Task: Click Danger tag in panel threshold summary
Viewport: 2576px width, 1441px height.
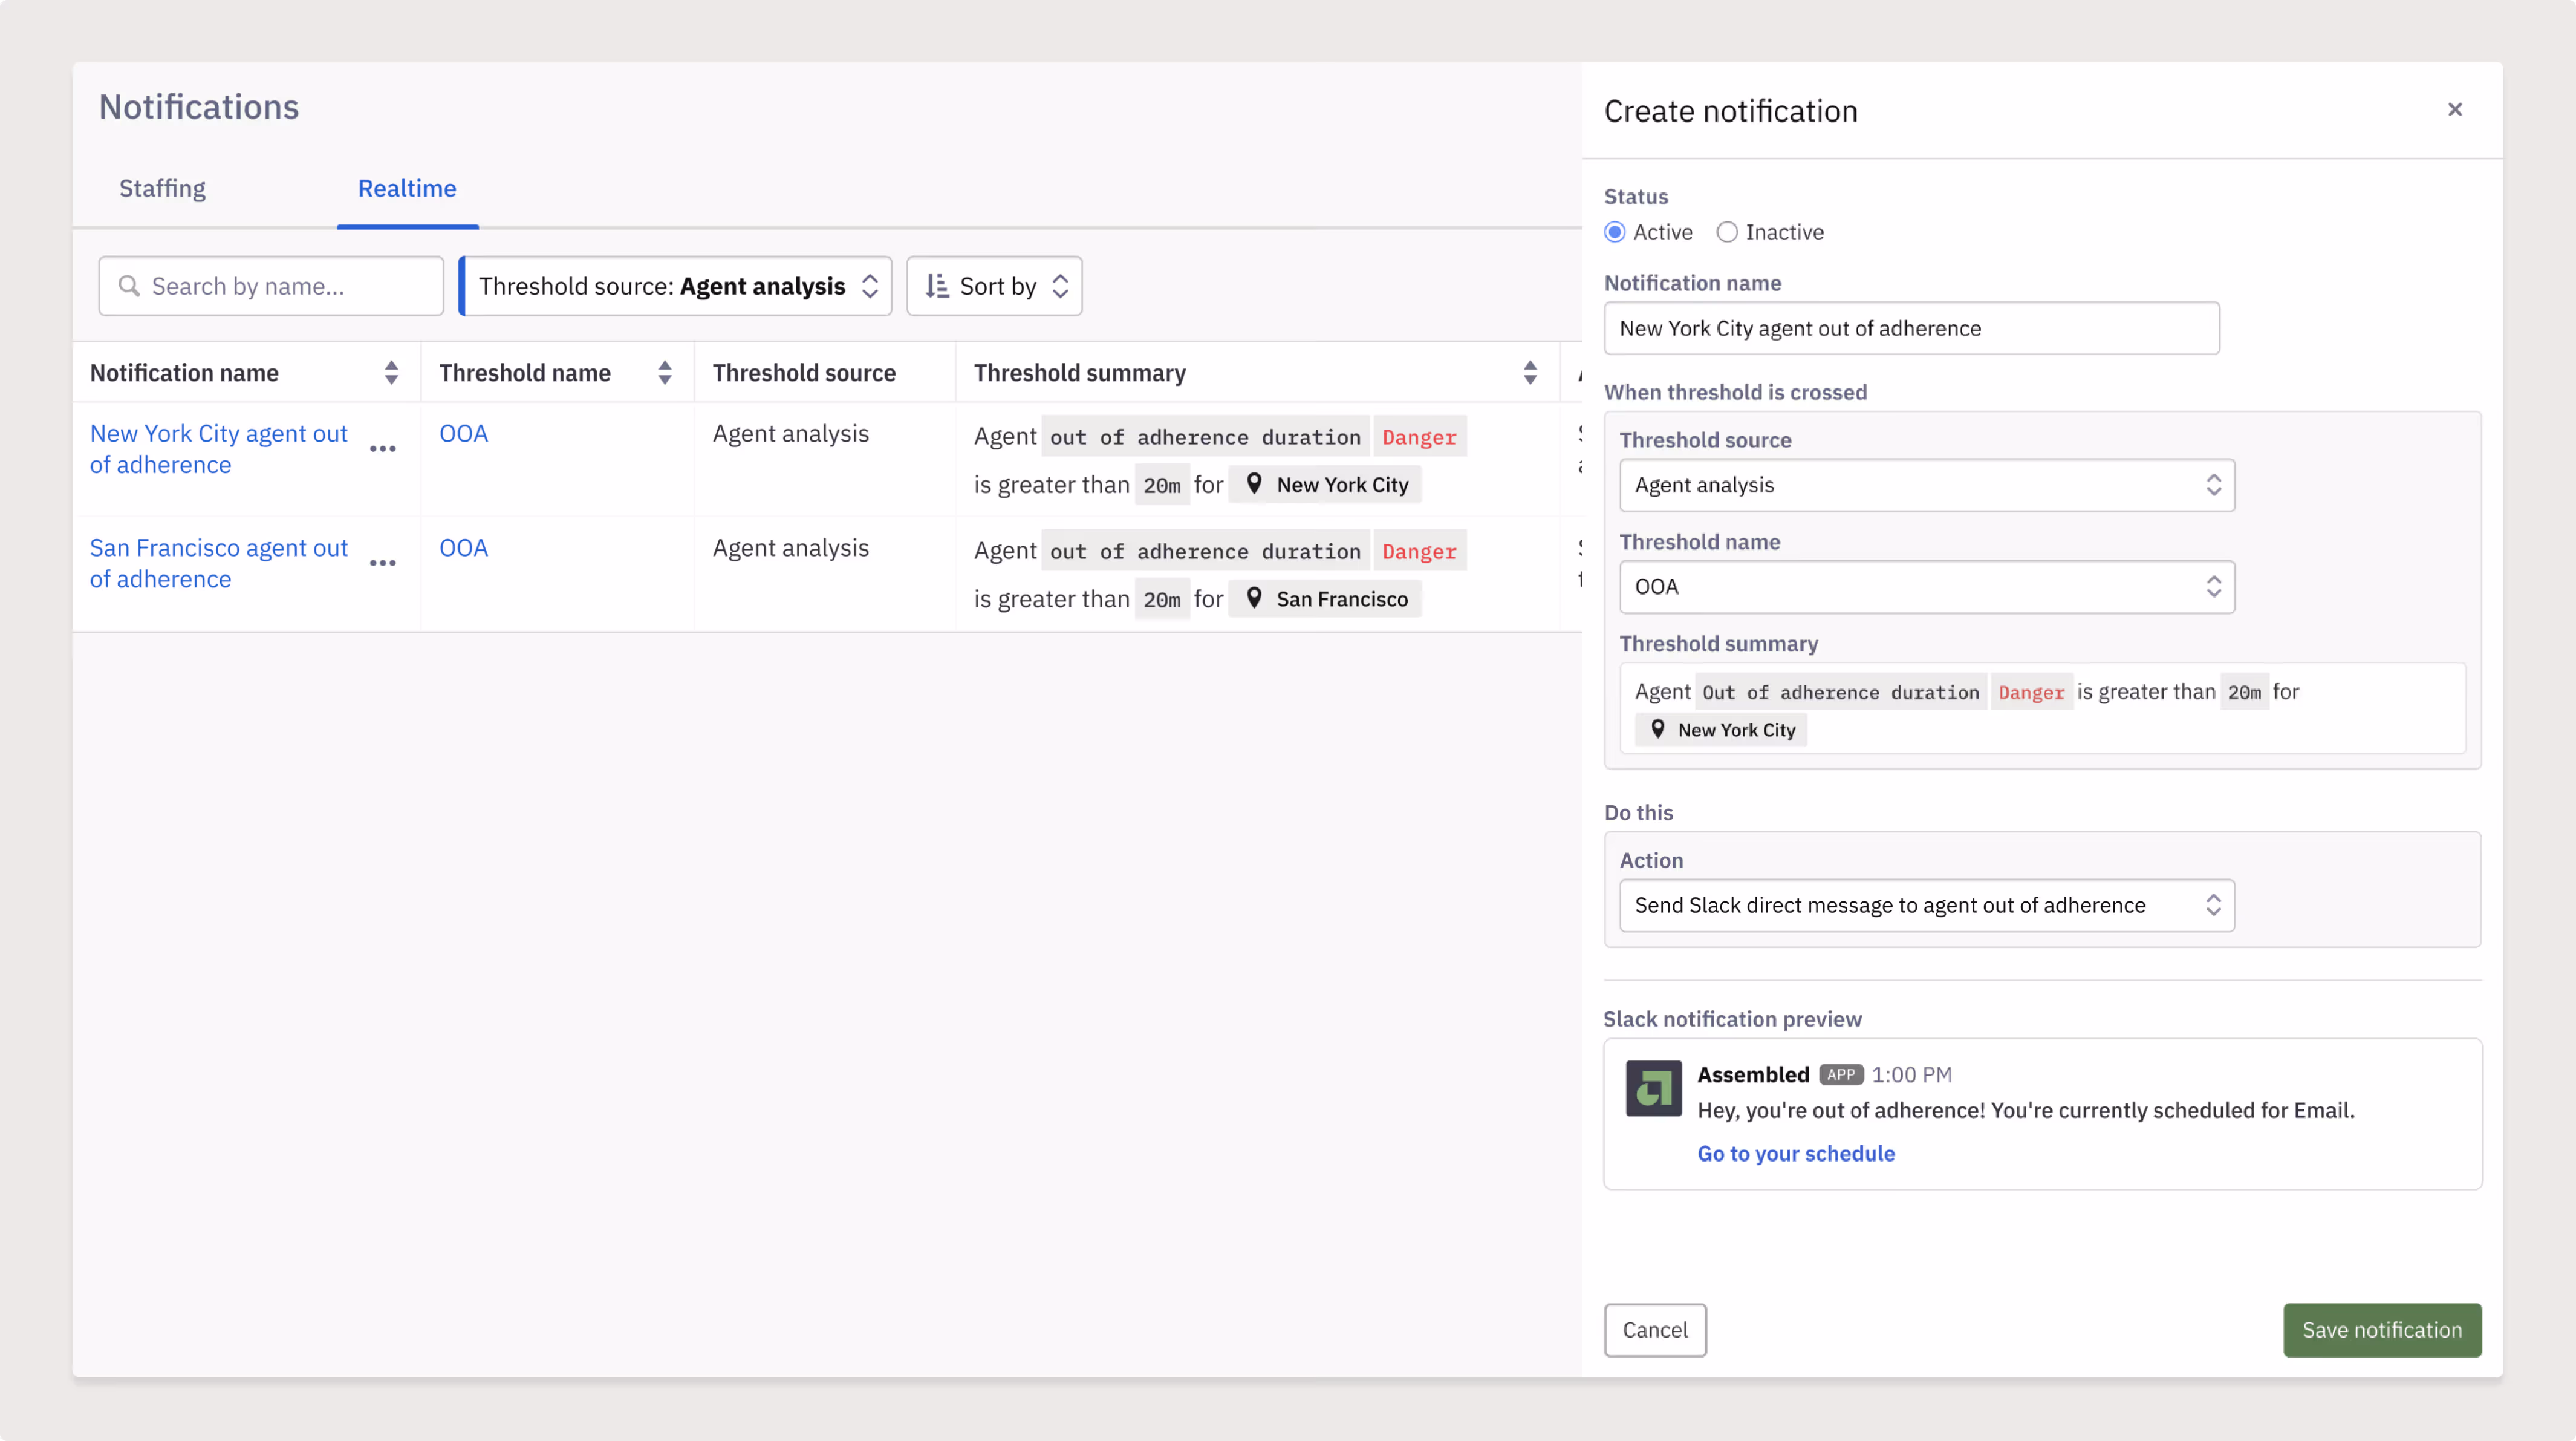Action: (x=2031, y=691)
